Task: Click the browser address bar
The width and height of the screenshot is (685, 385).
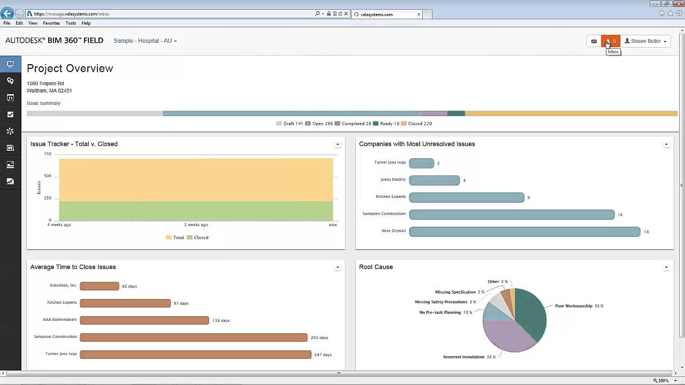Action: 171,14
